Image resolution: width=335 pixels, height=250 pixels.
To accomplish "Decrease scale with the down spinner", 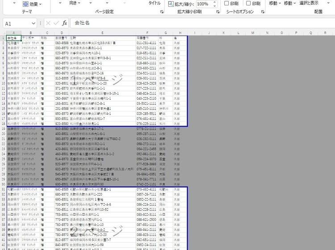I will [x=214, y=6].
